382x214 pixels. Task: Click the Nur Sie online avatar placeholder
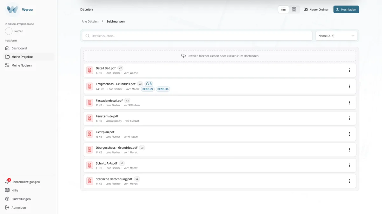(9, 31)
